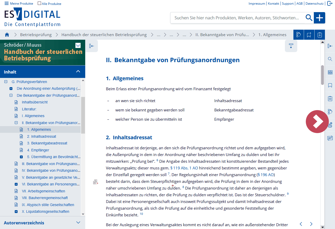This screenshot has height=229, width=335.
Task: Open notes icon at sidebar bottom
Action: (x=330, y=138)
